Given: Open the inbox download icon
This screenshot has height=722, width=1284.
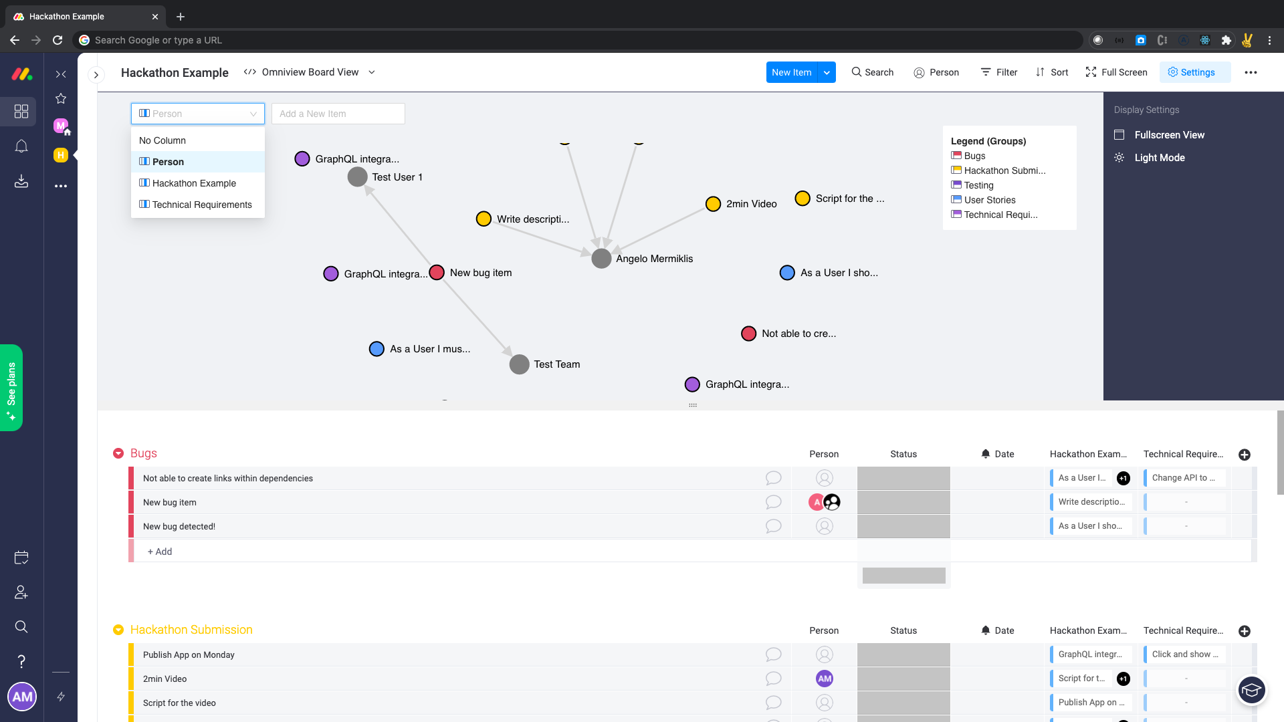Looking at the screenshot, I should pyautogui.click(x=21, y=181).
